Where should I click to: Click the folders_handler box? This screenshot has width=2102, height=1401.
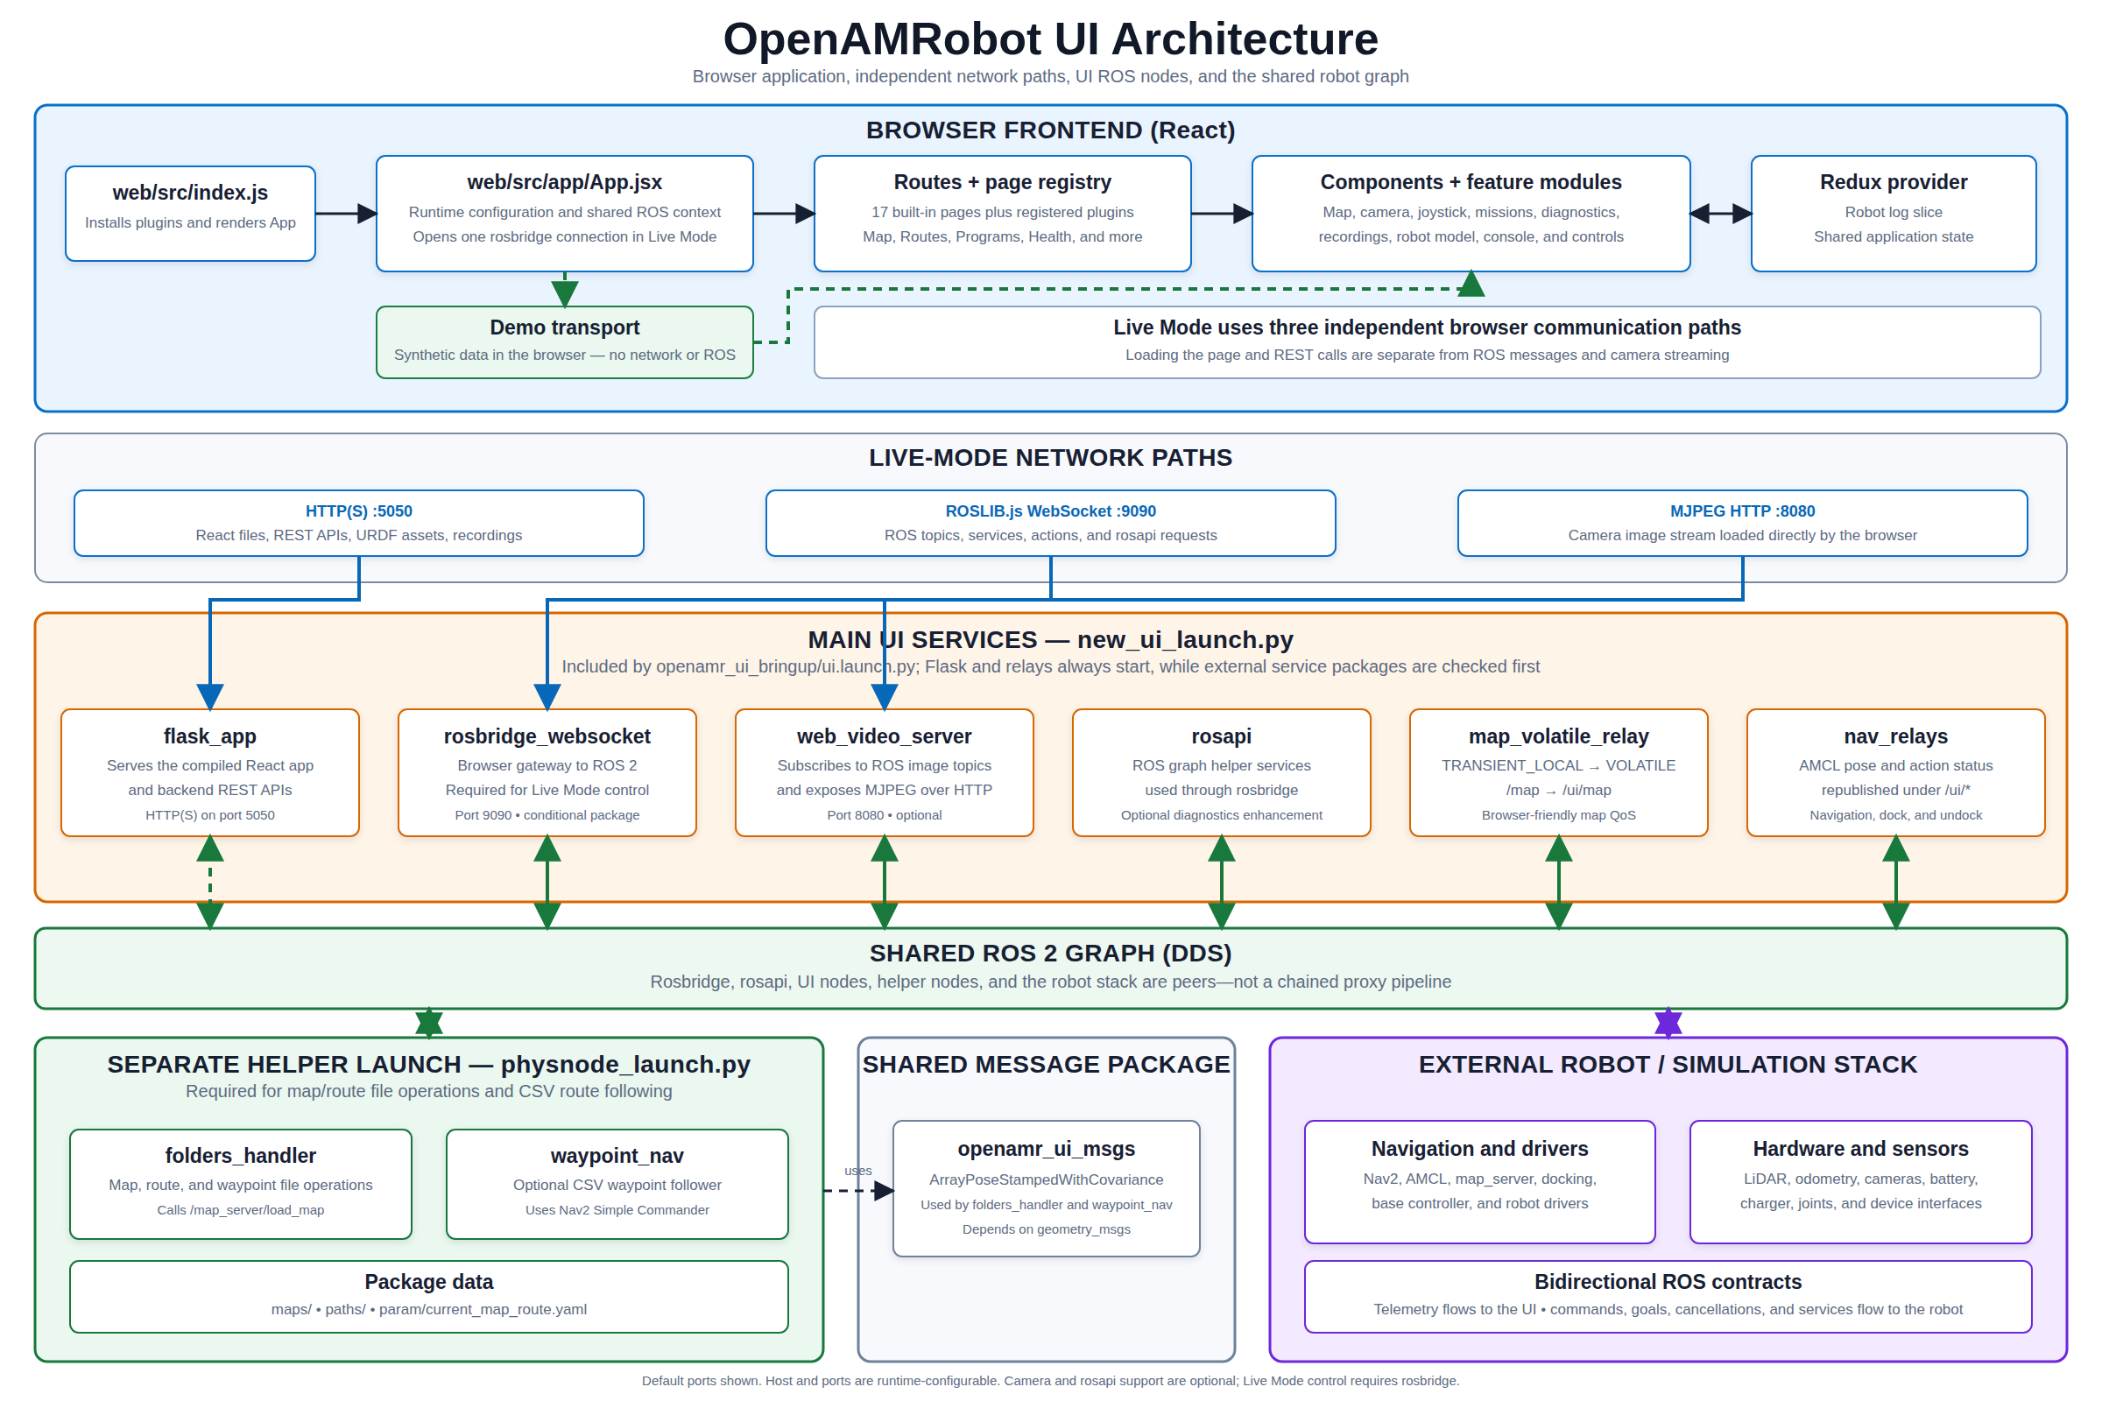(x=240, y=1184)
